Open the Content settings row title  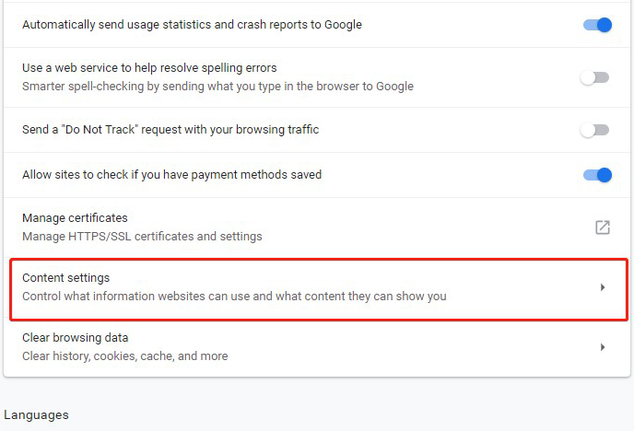coord(66,278)
